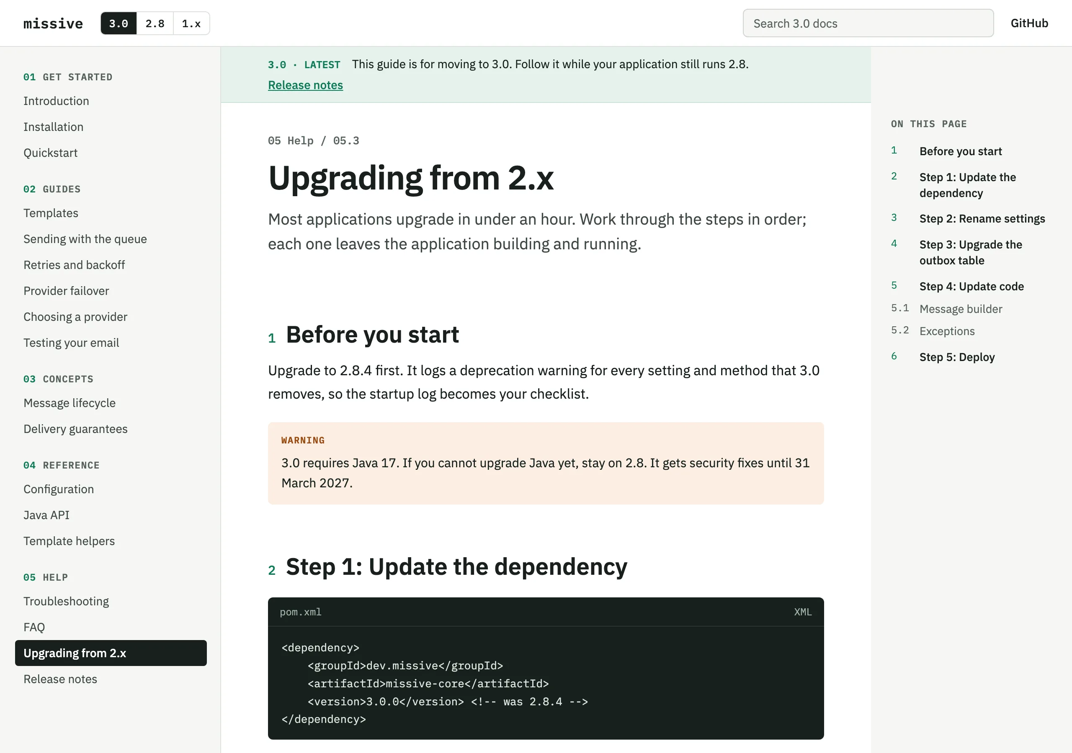Image resolution: width=1072 pixels, height=753 pixels.
Task: Select Upgrading from 2.x in sidebar
Action: pyautogui.click(x=111, y=653)
